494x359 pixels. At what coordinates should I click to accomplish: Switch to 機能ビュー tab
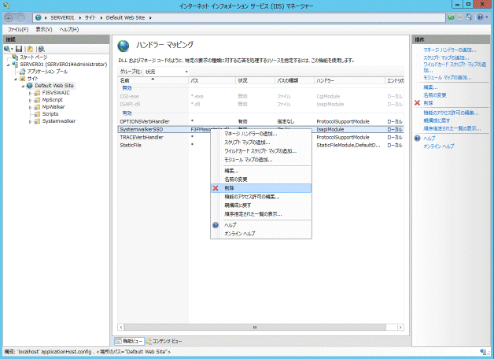tap(129, 341)
